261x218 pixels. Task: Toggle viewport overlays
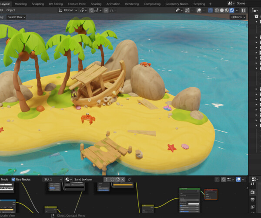[x=199, y=10]
